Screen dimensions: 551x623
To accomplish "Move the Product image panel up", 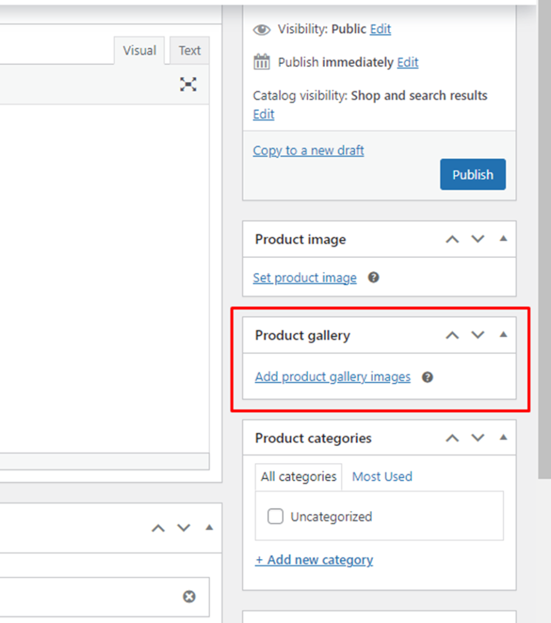I will [452, 239].
